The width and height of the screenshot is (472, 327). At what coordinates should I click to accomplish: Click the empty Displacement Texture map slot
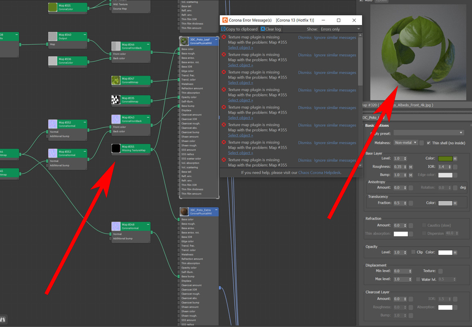point(441,271)
